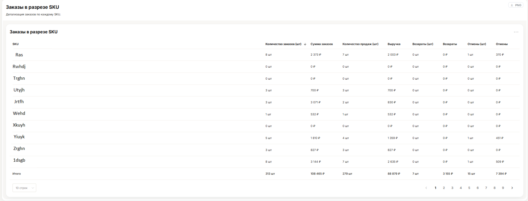Select pagination page 5
The height and width of the screenshot is (201, 528).
(469, 188)
